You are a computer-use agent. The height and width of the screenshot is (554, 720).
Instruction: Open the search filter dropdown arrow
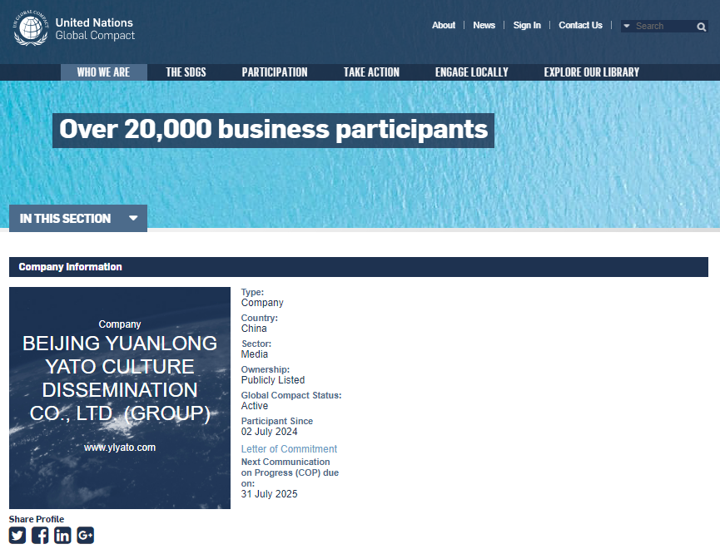[626, 26]
